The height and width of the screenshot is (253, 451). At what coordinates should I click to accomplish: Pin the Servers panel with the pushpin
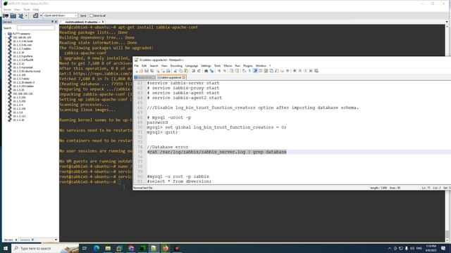click(52, 22)
